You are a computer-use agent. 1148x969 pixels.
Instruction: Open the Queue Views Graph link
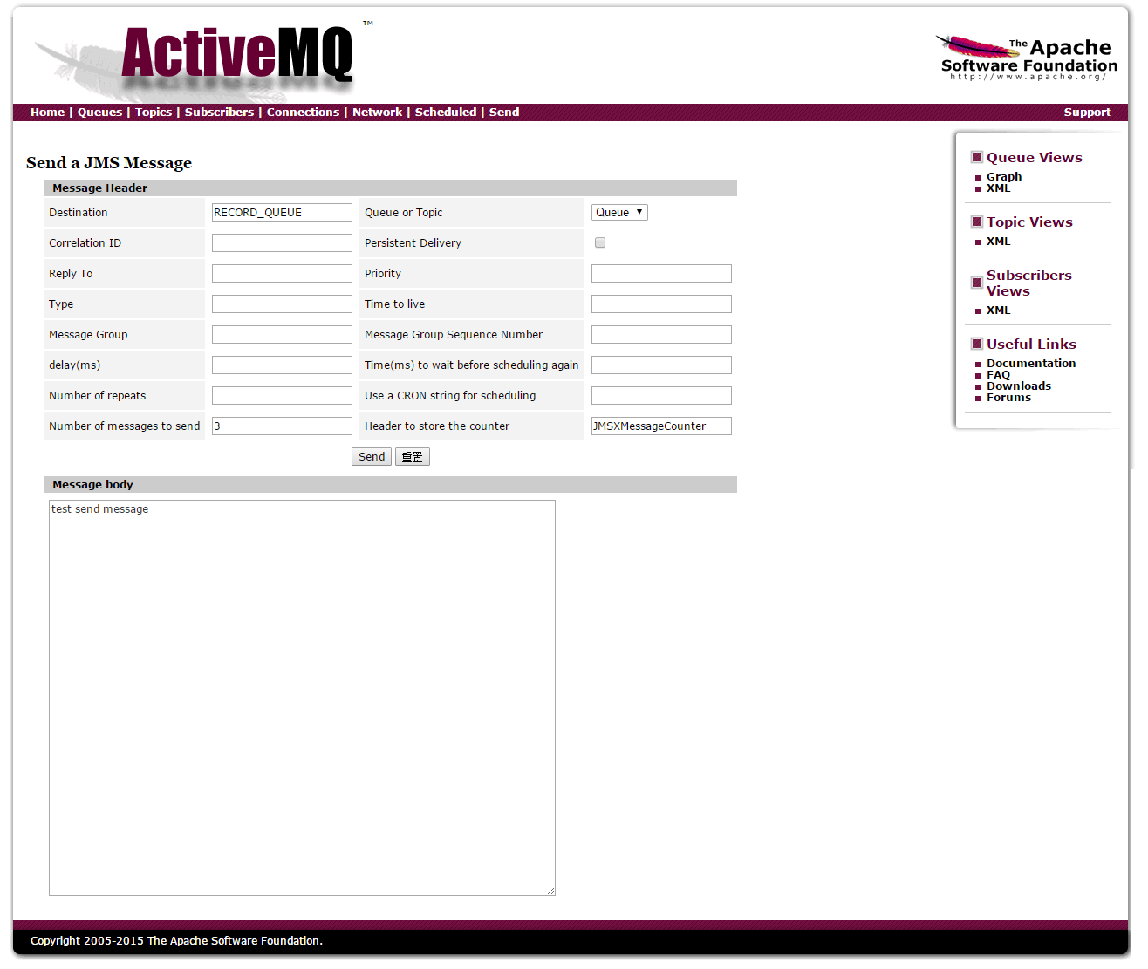click(1004, 176)
